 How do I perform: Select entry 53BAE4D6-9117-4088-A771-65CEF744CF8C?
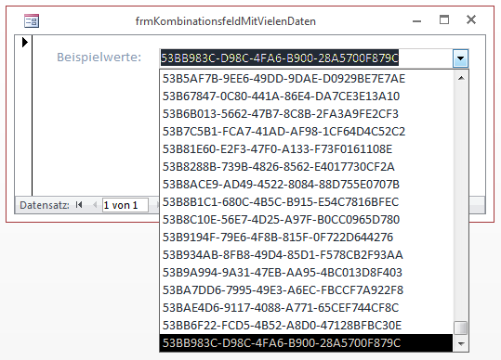pos(306,308)
